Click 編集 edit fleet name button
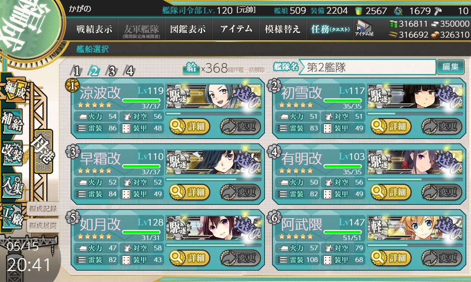 (x=450, y=67)
